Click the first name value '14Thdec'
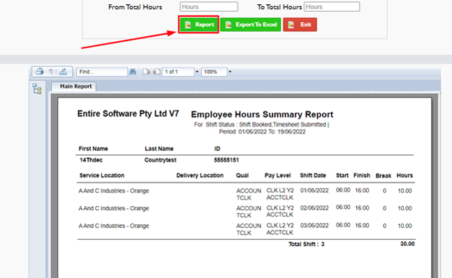452x278 pixels. tap(91, 160)
